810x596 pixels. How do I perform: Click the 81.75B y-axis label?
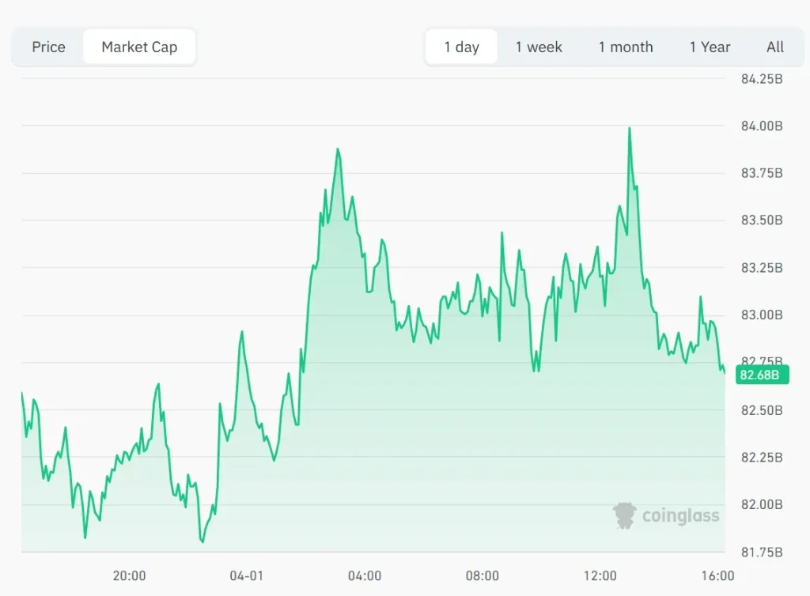coord(762,552)
